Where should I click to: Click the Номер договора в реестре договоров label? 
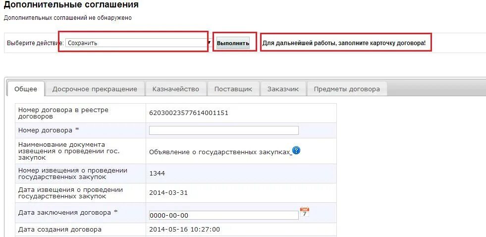pos(63,113)
